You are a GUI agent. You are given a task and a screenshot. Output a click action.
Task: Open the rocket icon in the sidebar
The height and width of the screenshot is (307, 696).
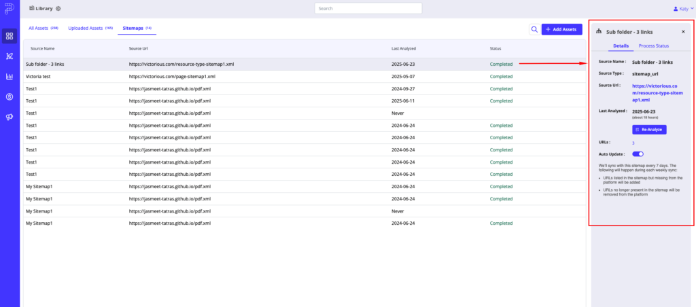point(10,56)
